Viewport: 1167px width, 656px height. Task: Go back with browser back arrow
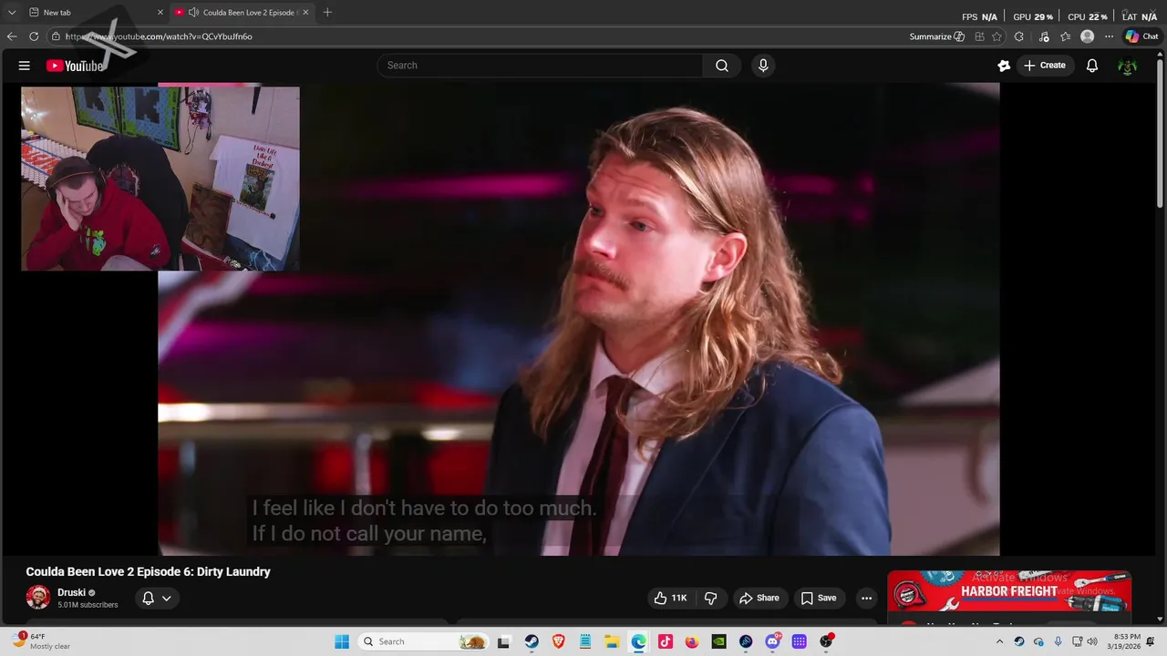11,36
